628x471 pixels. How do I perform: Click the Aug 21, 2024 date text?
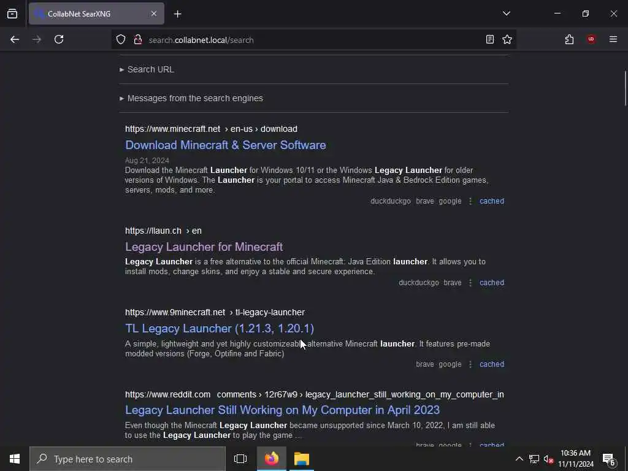click(x=147, y=161)
